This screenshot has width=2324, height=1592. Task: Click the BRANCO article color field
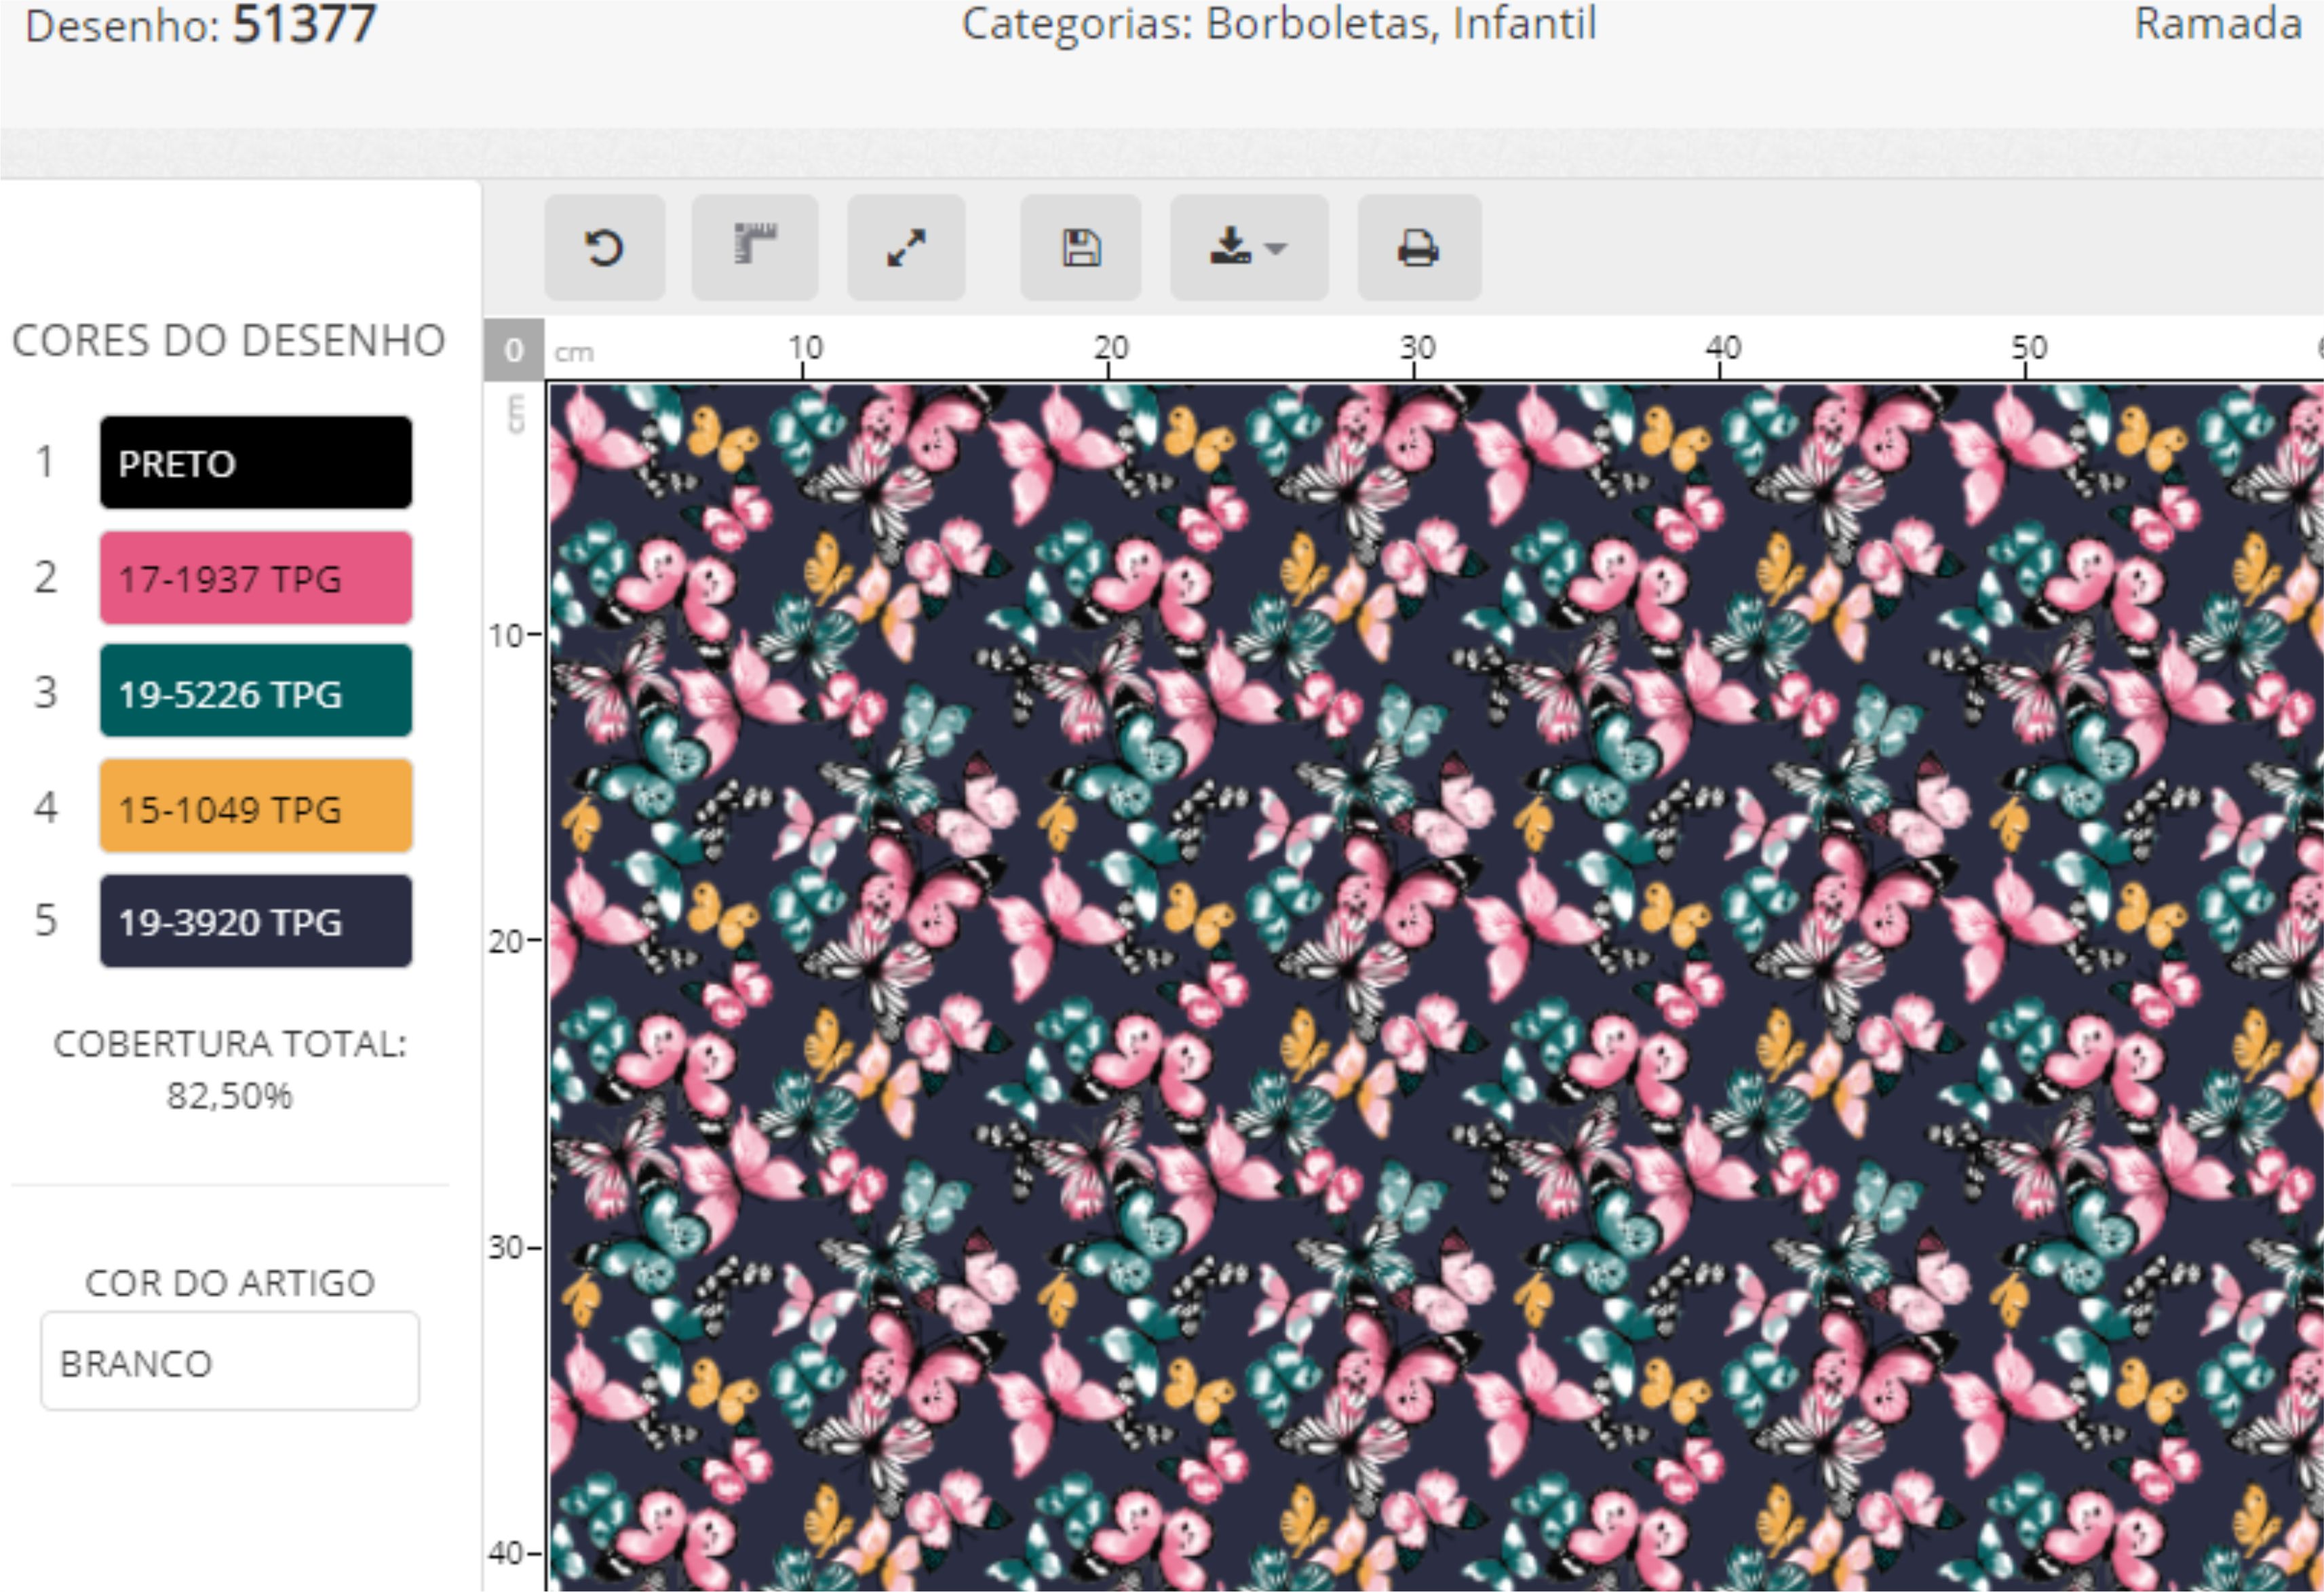(230, 1362)
